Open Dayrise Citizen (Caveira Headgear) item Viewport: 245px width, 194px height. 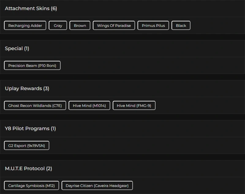[x=97, y=186]
